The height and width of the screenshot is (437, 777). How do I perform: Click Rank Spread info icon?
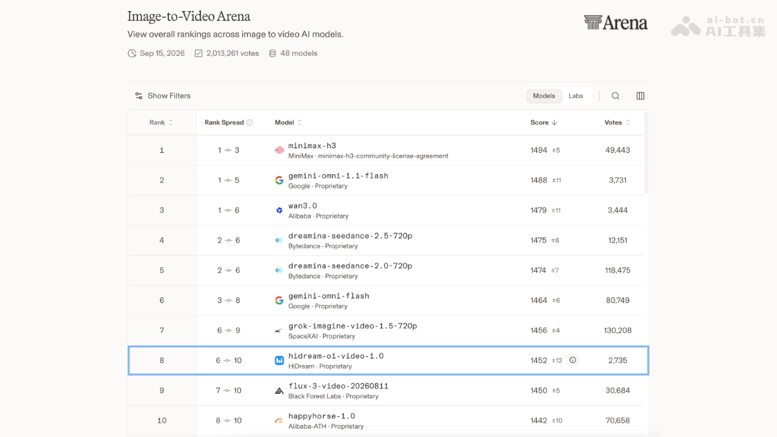[250, 122]
